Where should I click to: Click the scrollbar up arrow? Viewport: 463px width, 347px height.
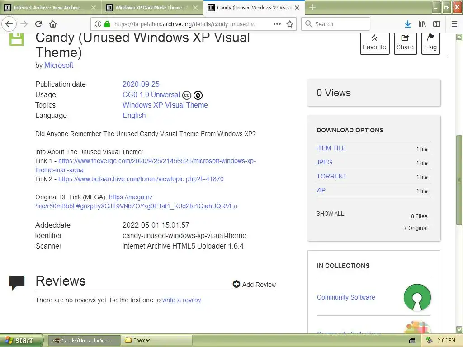[x=459, y=37]
